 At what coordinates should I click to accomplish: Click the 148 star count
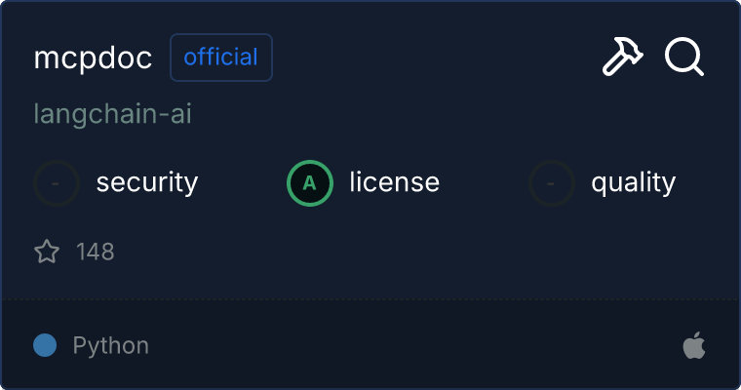(96, 253)
